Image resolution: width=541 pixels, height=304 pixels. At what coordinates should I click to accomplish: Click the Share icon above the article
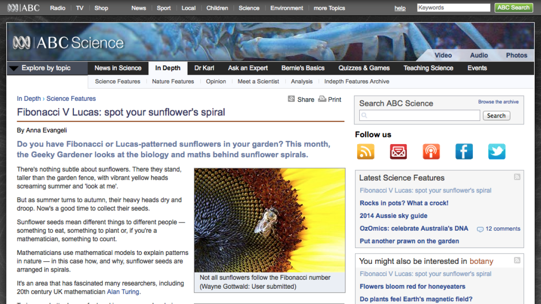point(291,99)
